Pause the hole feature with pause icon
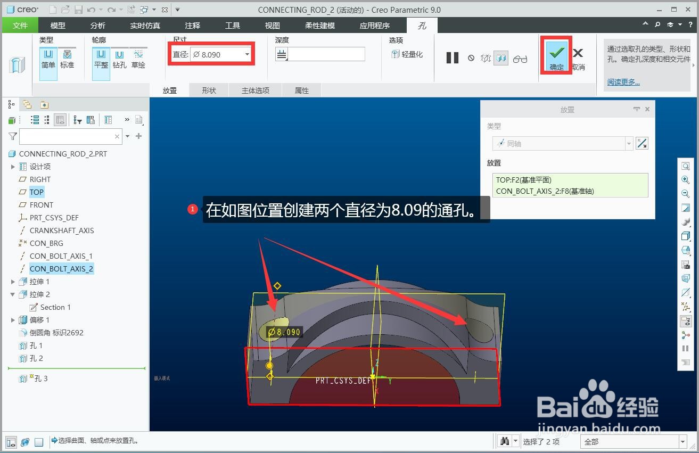Image resolution: width=699 pixels, height=453 pixels. pos(453,58)
